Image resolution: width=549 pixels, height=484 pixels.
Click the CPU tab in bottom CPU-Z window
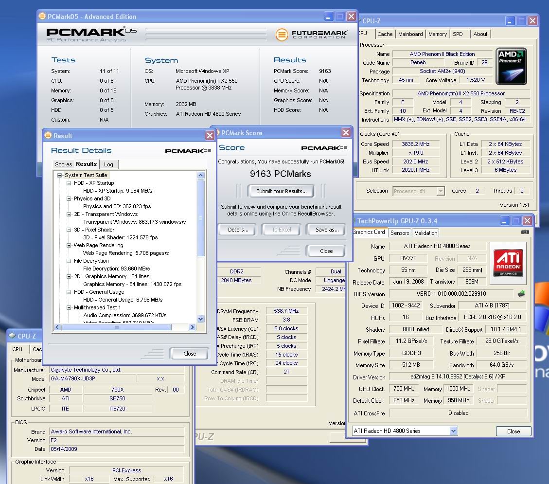(17, 349)
